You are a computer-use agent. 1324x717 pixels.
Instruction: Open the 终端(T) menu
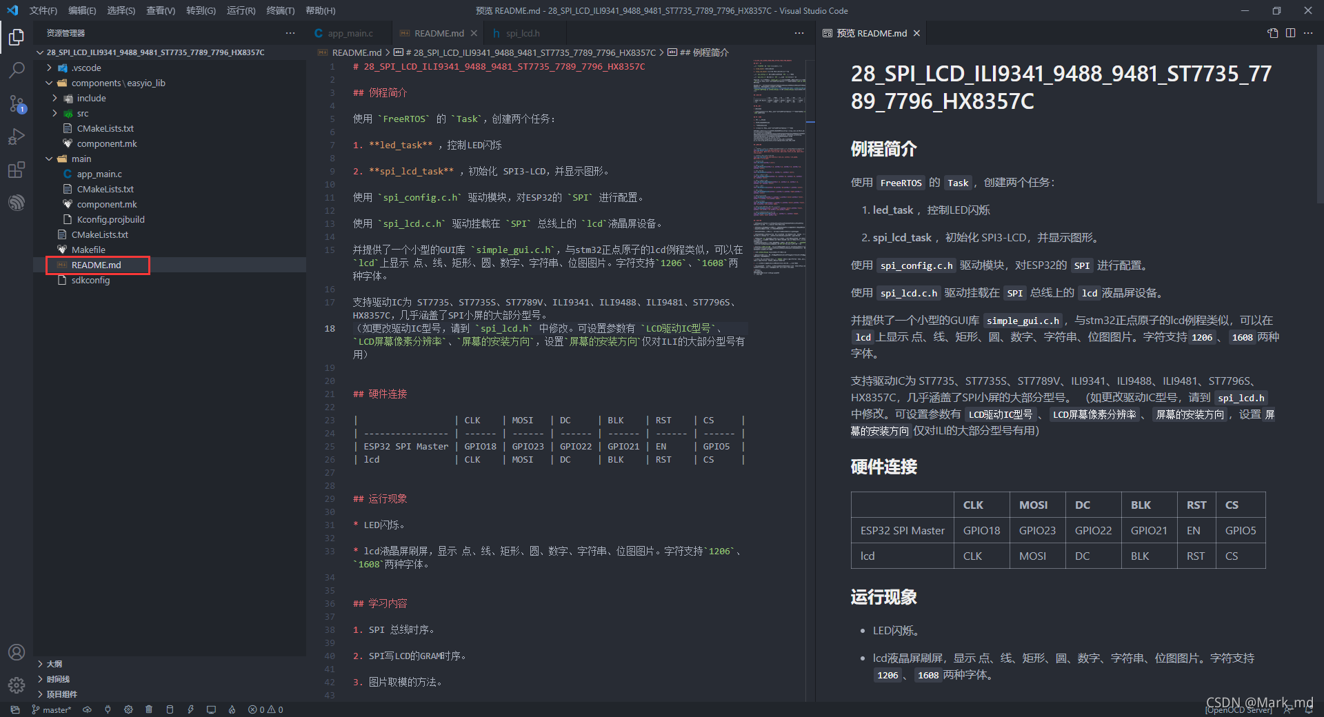pos(280,10)
